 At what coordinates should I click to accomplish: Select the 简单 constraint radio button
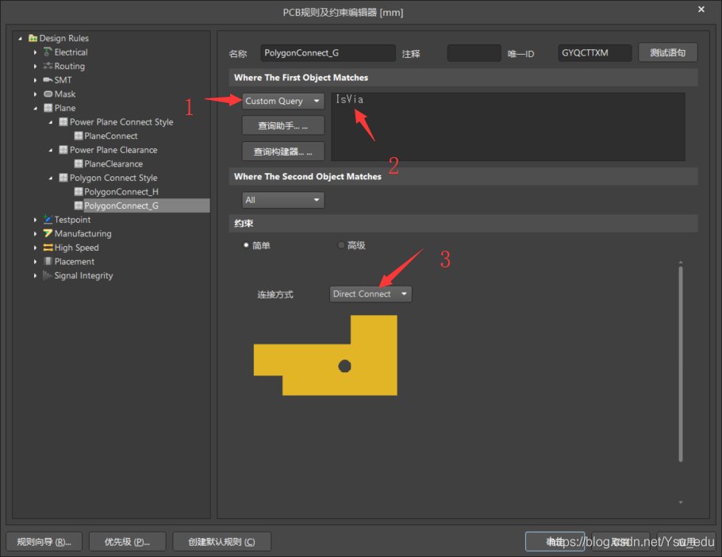[x=246, y=245]
